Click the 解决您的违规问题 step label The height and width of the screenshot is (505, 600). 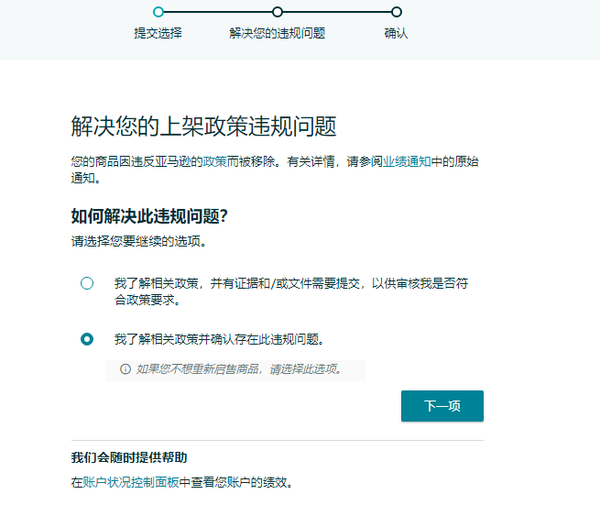coord(278,33)
